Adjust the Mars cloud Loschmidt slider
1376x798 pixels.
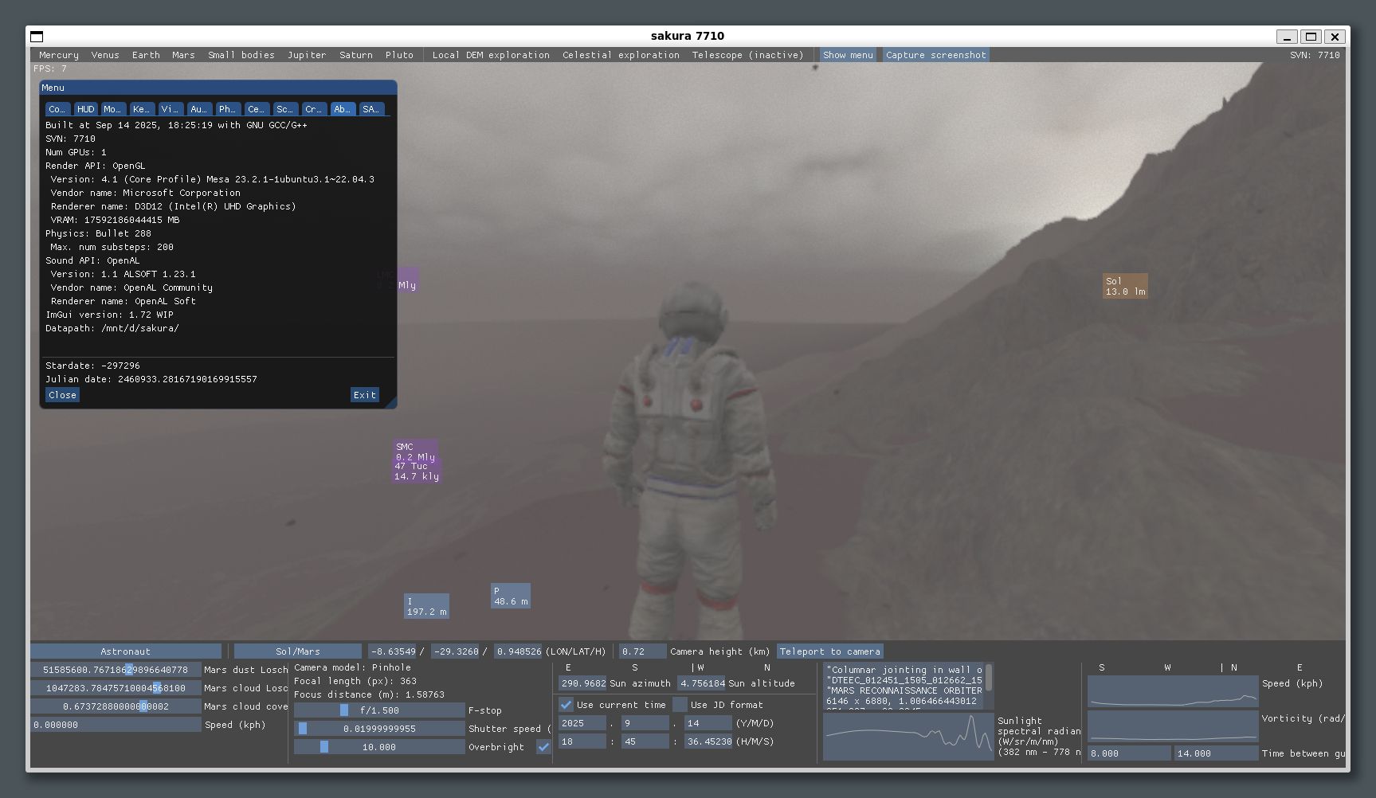tap(116, 688)
